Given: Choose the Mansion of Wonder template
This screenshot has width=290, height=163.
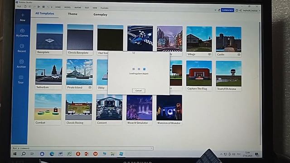Looking at the screenshot, I should 169,110.
